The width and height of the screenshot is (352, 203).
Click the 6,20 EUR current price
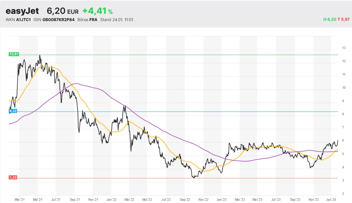63,11
